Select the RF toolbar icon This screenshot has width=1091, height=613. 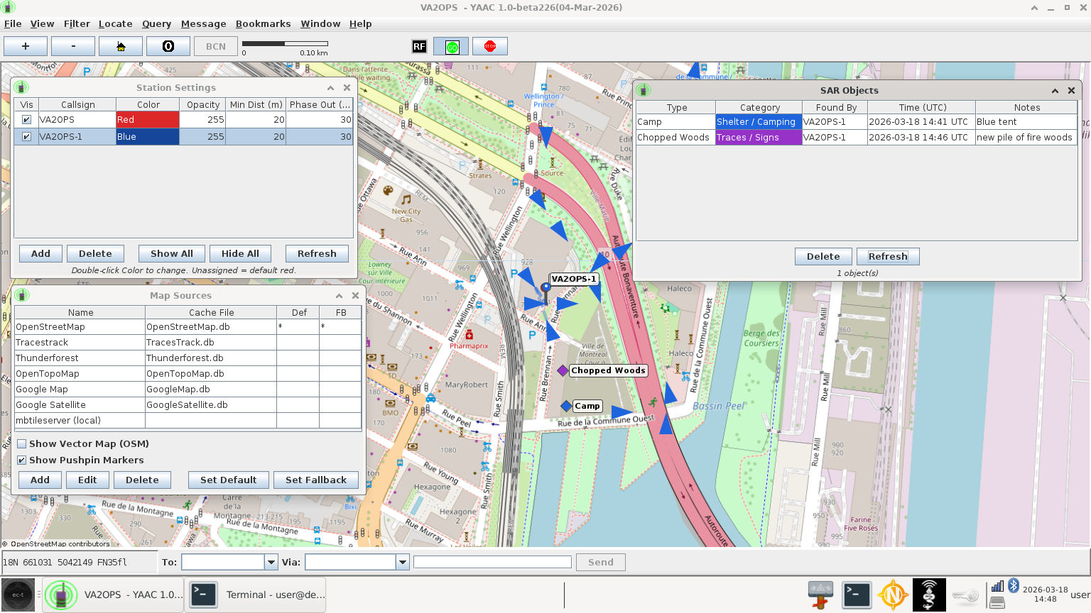419,46
